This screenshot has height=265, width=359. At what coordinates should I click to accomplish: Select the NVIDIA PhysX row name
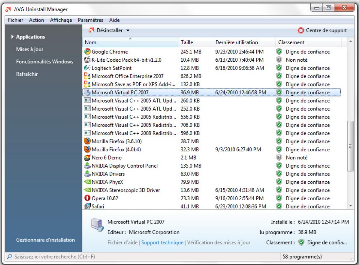(107, 182)
